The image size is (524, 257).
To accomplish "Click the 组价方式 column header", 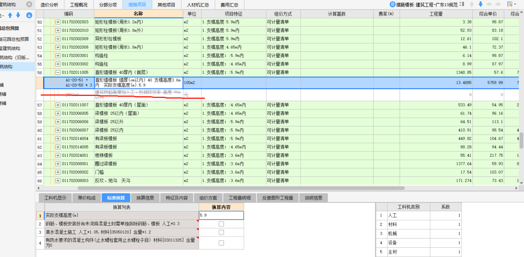I will click(x=283, y=14).
